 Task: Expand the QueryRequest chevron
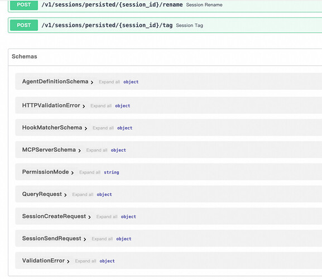pos(65,195)
